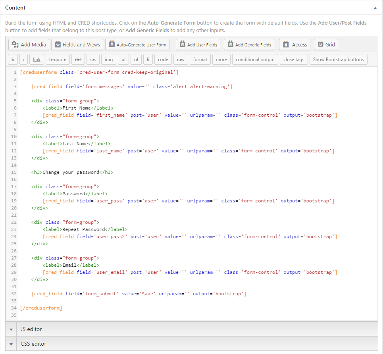Click form_submit Save field line
The height and width of the screenshot is (354, 383).
point(139,294)
